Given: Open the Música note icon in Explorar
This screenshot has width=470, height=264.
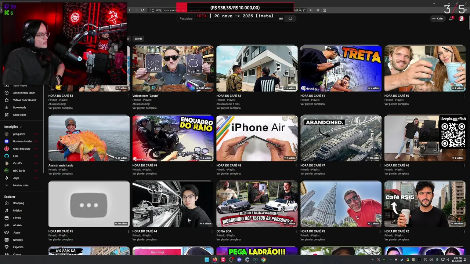Looking at the screenshot, I should pyautogui.click(x=6, y=210).
